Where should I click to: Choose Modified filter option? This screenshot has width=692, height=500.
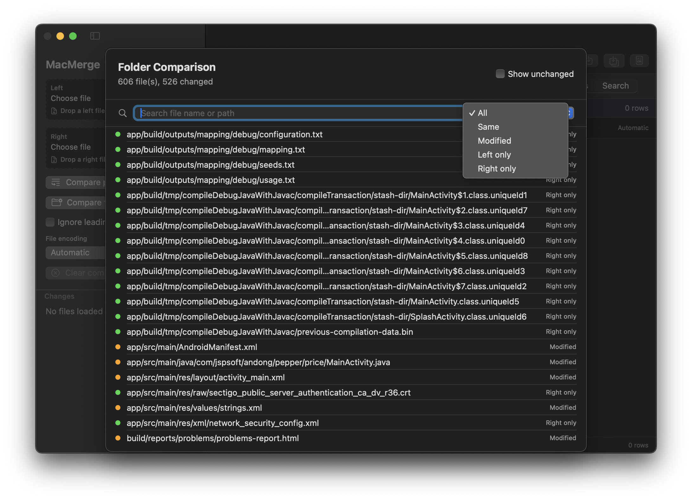(515, 141)
